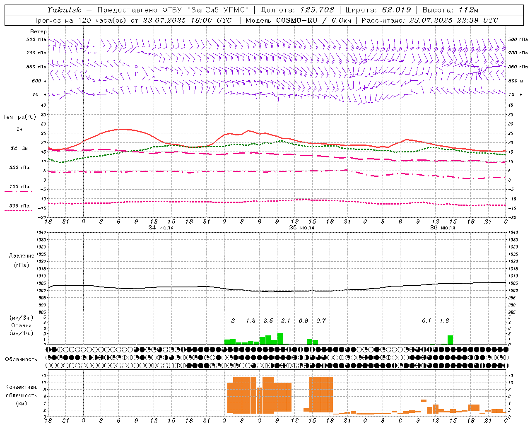The image size is (530, 424).
Task: Select the Тем-ра(°C) temperature axis title
Action: point(19,117)
